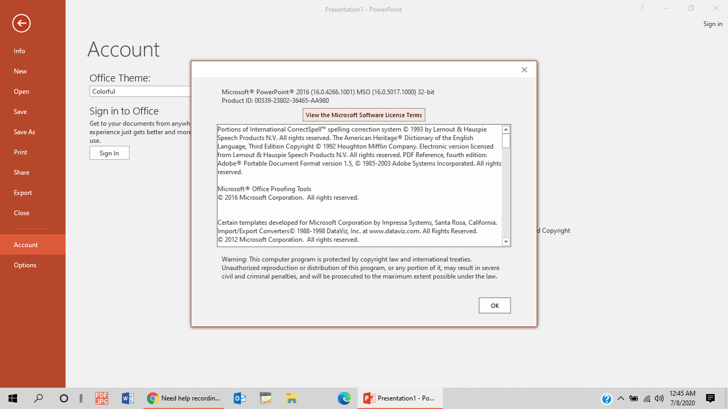728x409 pixels.
Task: Select Save in the backstage menu
Action: (33, 112)
